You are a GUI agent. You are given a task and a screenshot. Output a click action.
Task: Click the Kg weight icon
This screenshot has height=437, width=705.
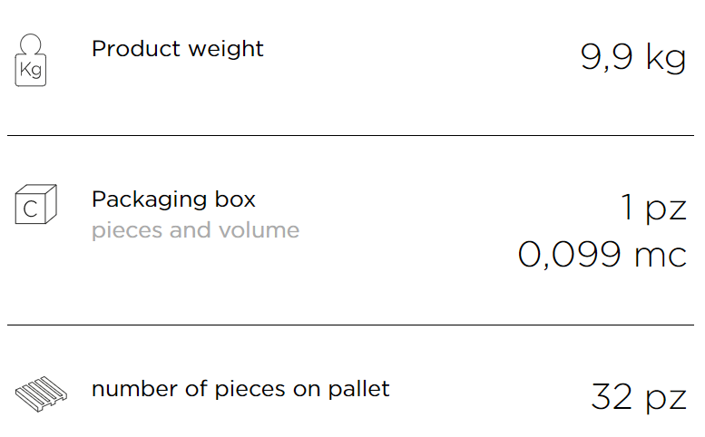(31, 60)
